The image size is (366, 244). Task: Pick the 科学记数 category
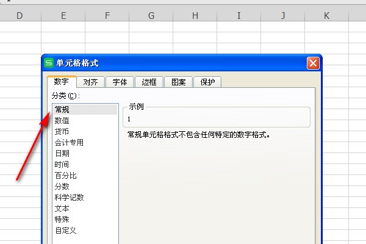pos(85,197)
